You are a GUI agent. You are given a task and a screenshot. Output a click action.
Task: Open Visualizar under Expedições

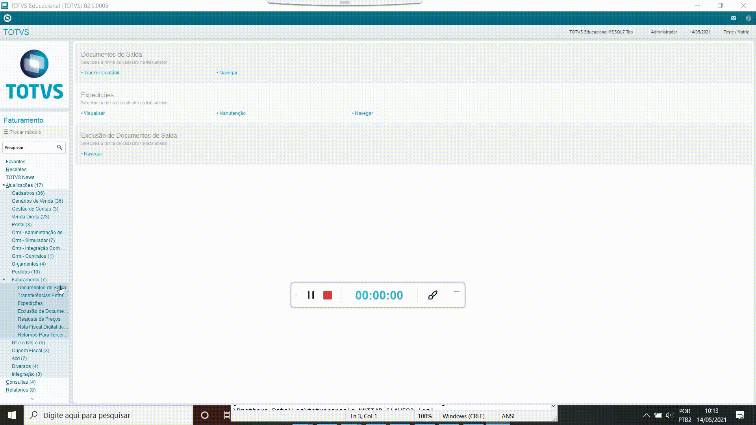tap(94, 113)
